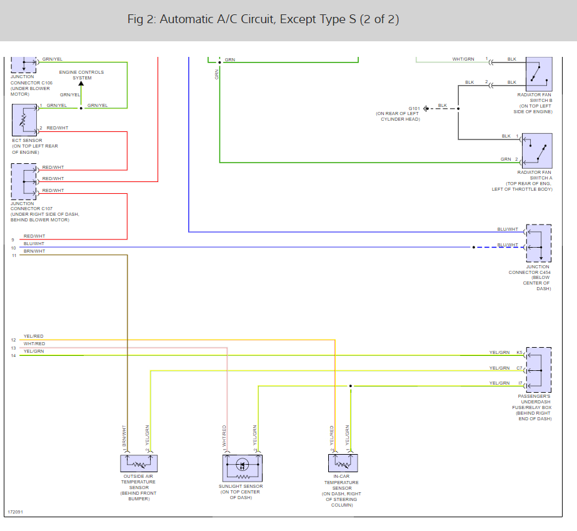Click the Engine Controls System label
This screenshot has height=531, width=577.
(x=81, y=75)
